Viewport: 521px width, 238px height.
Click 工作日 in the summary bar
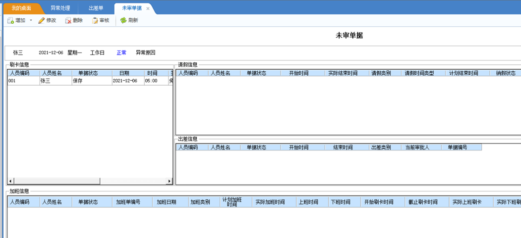(97, 53)
